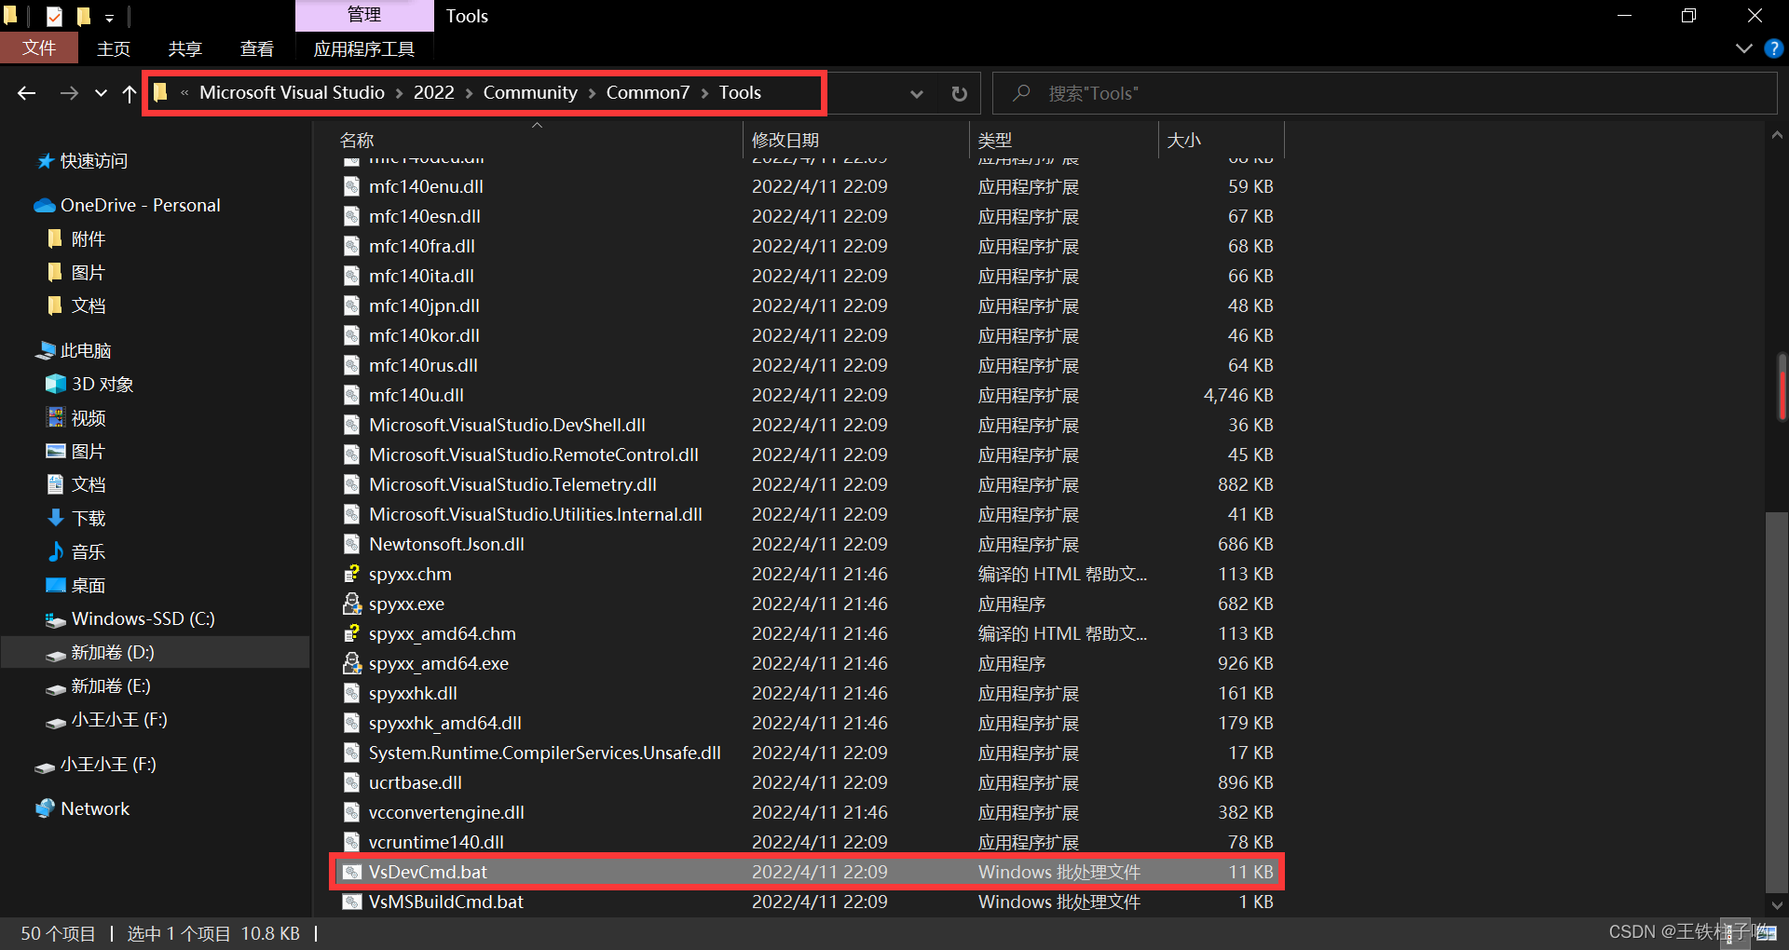Click Community in the address breadcrumb
Viewport: 1789px width, 950px height.
tap(530, 92)
